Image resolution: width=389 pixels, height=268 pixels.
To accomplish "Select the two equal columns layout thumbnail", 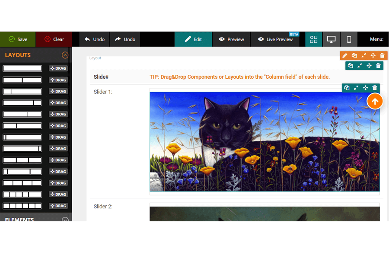I will pos(22,80).
